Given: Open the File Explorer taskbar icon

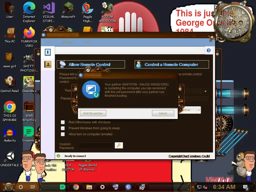Looking at the screenshot, I should [x=89, y=187].
